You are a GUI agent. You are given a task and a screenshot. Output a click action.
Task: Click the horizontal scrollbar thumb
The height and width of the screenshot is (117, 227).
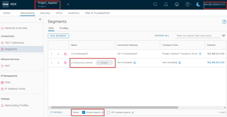tap(114, 107)
